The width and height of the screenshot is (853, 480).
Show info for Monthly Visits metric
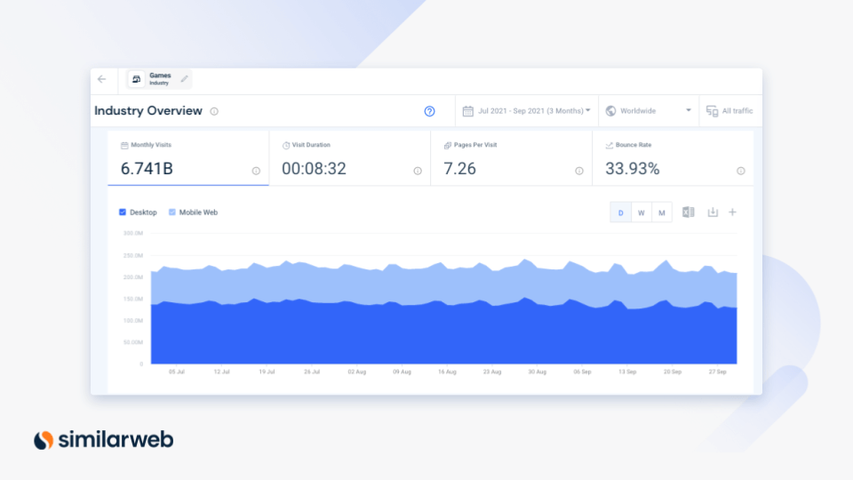[256, 171]
